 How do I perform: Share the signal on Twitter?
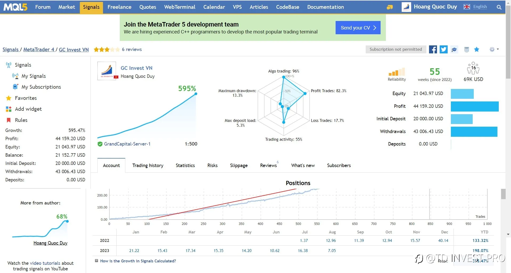pyautogui.click(x=443, y=49)
